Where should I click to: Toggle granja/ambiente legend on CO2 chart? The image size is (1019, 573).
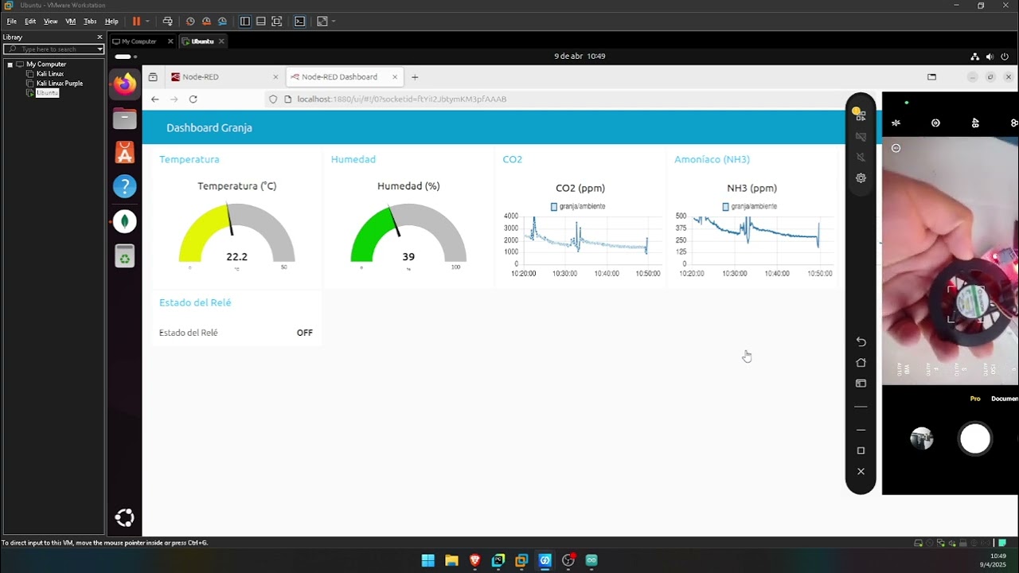(x=578, y=207)
